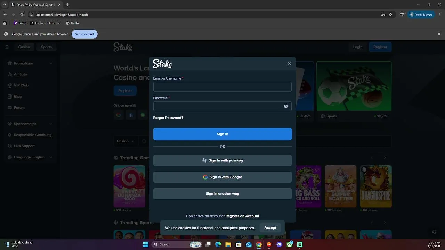Click the header Register button
This screenshot has height=250, width=445.
(380, 47)
